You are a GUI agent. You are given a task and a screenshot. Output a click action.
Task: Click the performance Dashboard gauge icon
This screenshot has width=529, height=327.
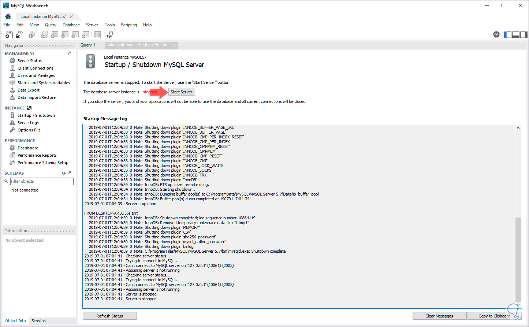click(12, 148)
